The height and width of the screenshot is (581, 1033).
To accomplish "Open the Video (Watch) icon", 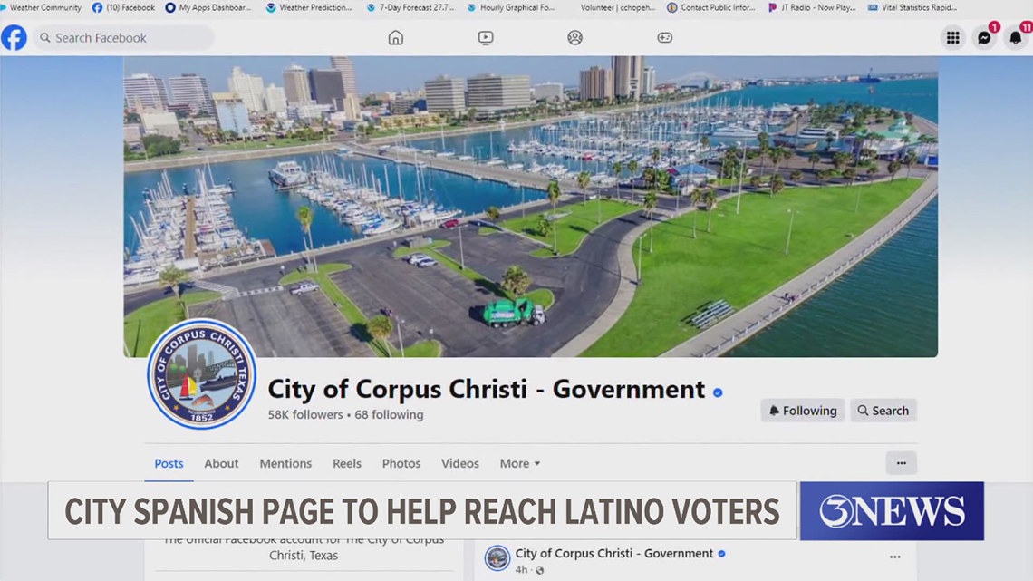I will (x=486, y=38).
